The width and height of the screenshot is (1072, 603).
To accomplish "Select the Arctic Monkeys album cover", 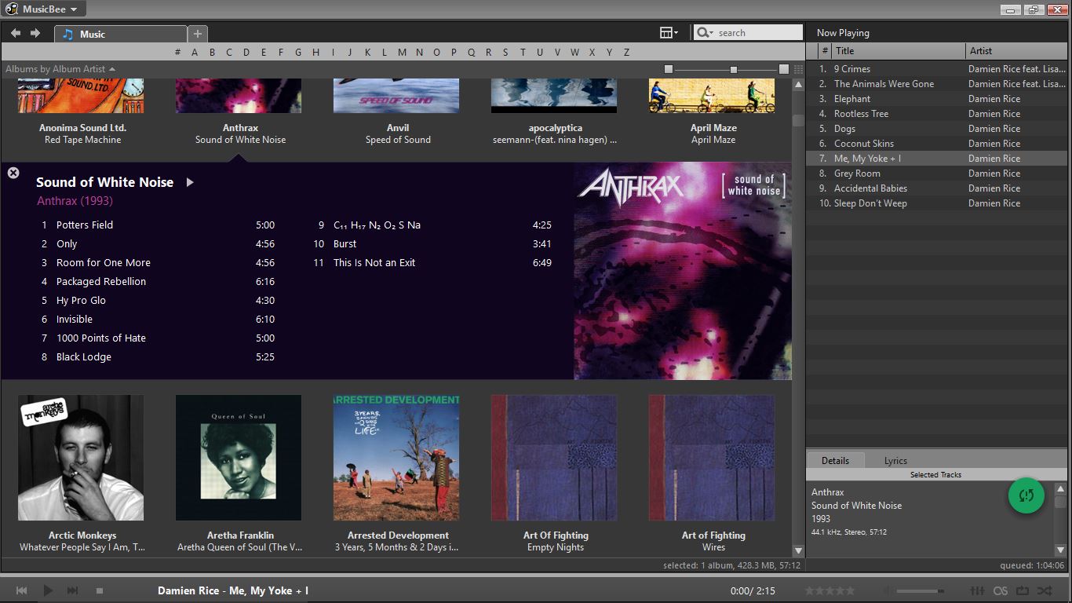I will tap(81, 458).
